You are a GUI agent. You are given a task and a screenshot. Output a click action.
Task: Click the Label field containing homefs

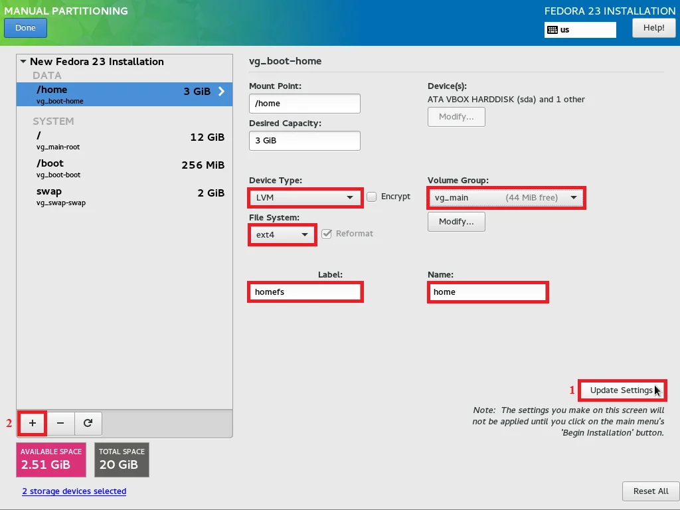305,292
